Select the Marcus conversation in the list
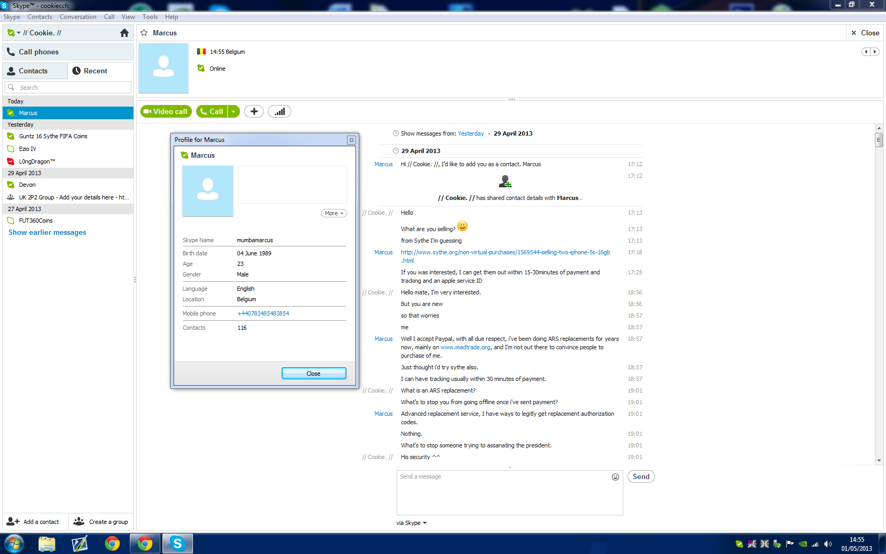 [68, 113]
